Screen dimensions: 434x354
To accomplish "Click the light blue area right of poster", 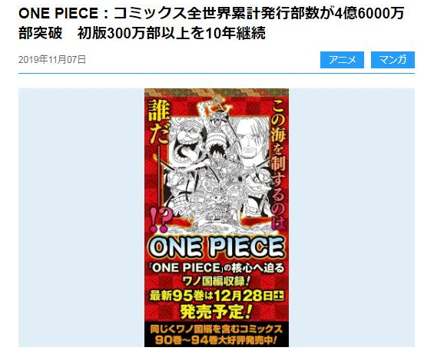I will click(x=352, y=217).
